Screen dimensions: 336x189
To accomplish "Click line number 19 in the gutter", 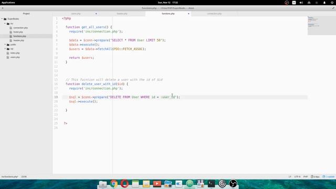I will click(56, 97).
